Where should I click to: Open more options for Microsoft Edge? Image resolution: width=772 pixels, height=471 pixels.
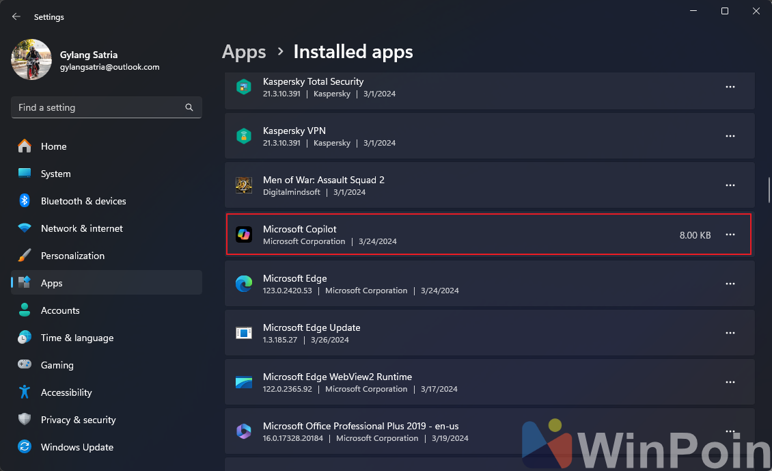[x=730, y=284]
